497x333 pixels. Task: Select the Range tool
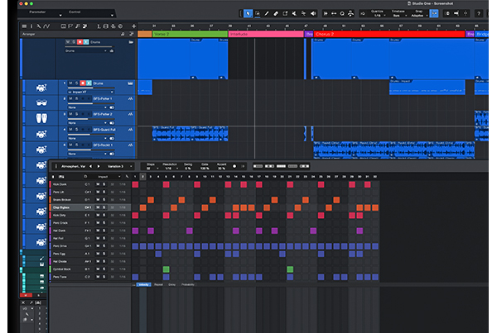tap(258, 13)
